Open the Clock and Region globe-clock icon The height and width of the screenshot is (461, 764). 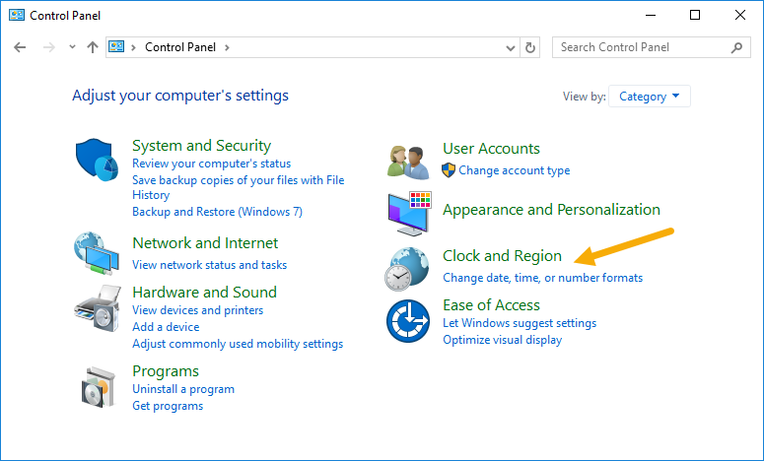pos(407,269)
